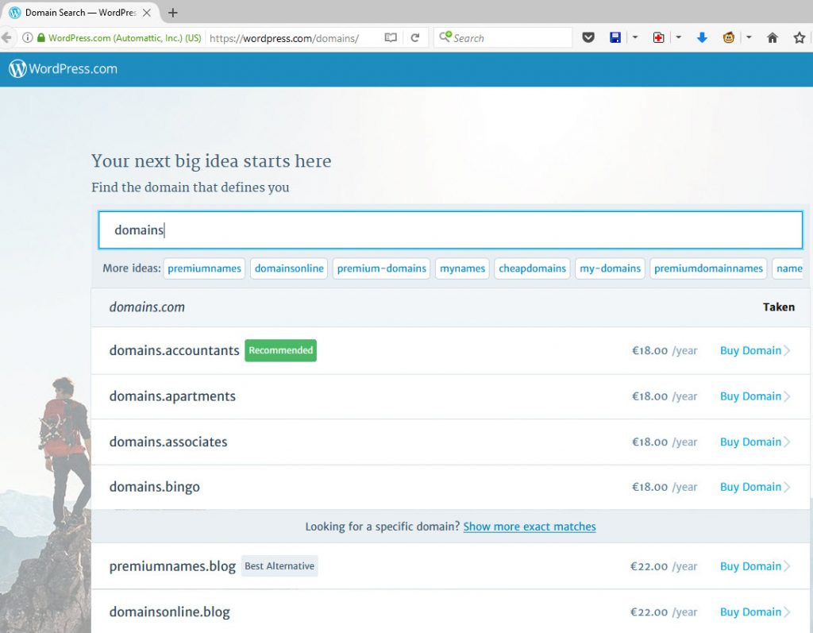
Task: Open the Pocket toolbar icon
Action: pyautogui.click(x=588, y=37)
